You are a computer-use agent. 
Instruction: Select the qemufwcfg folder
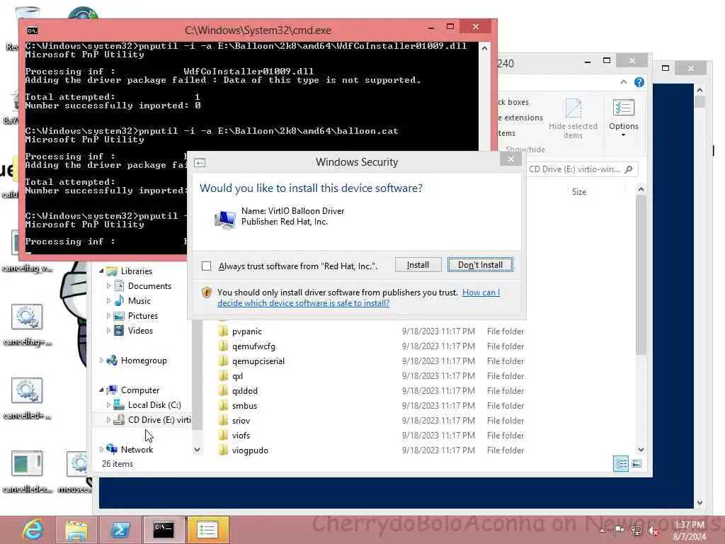click(253, 346)
